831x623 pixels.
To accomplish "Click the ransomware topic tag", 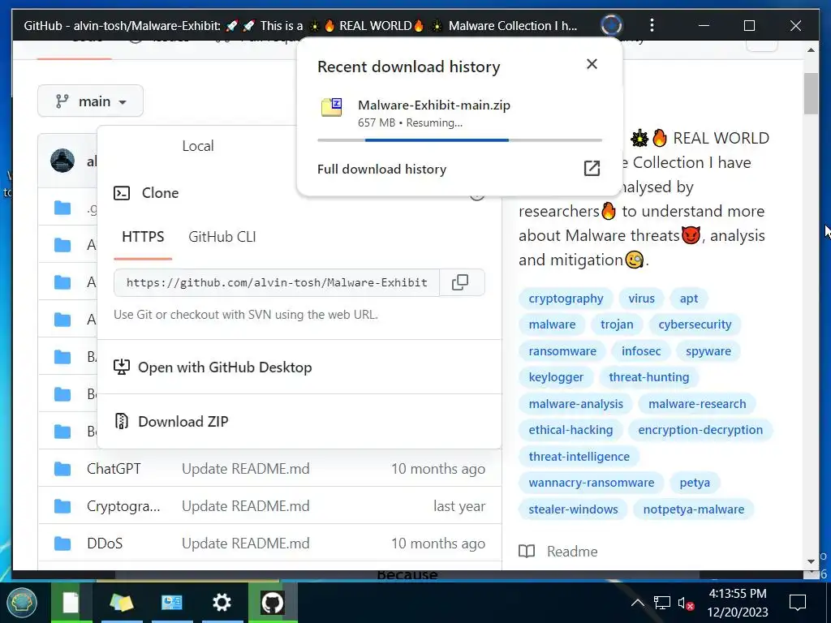I will point(562,350).
